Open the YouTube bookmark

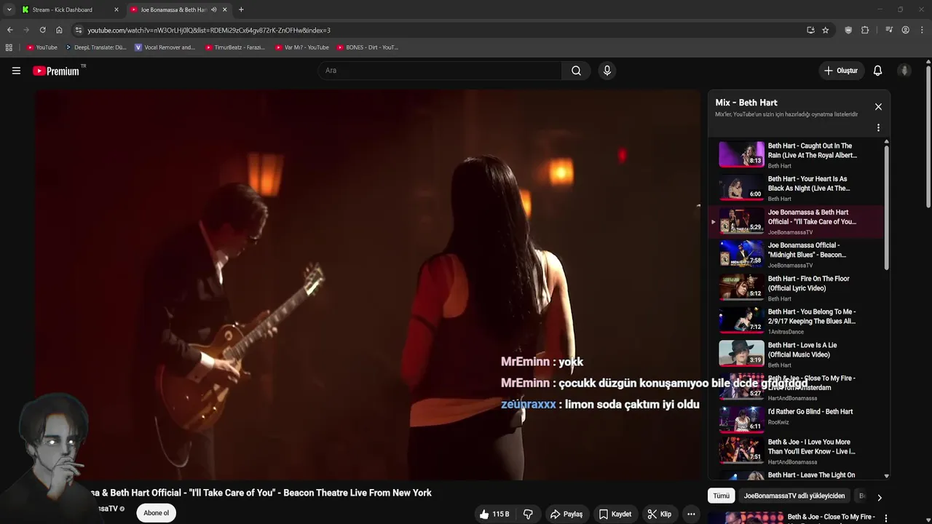coord(42,47)
